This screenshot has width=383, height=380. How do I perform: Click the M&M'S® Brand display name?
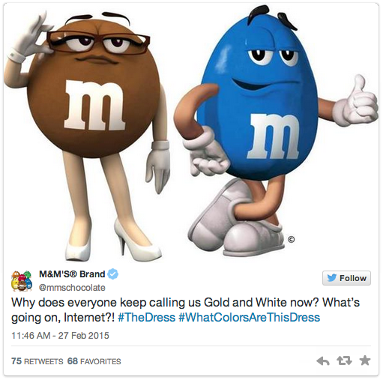coord(72,274)
